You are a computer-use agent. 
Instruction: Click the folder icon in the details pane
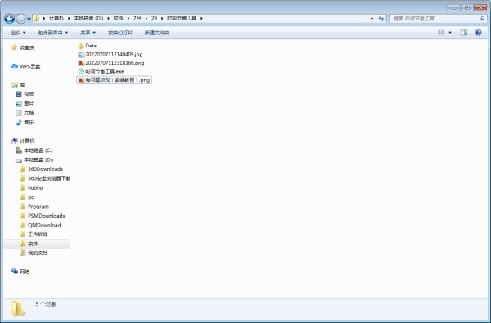pos(18,309)
